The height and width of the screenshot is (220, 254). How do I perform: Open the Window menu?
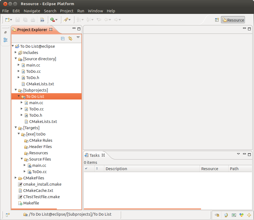tap(95, 11)
